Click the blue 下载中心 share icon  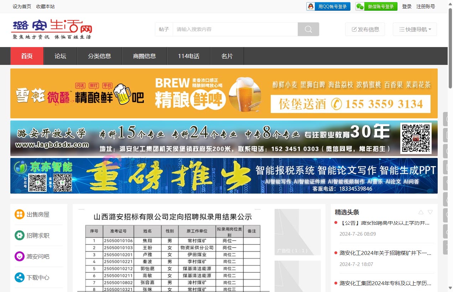click(x=20, y=277)
